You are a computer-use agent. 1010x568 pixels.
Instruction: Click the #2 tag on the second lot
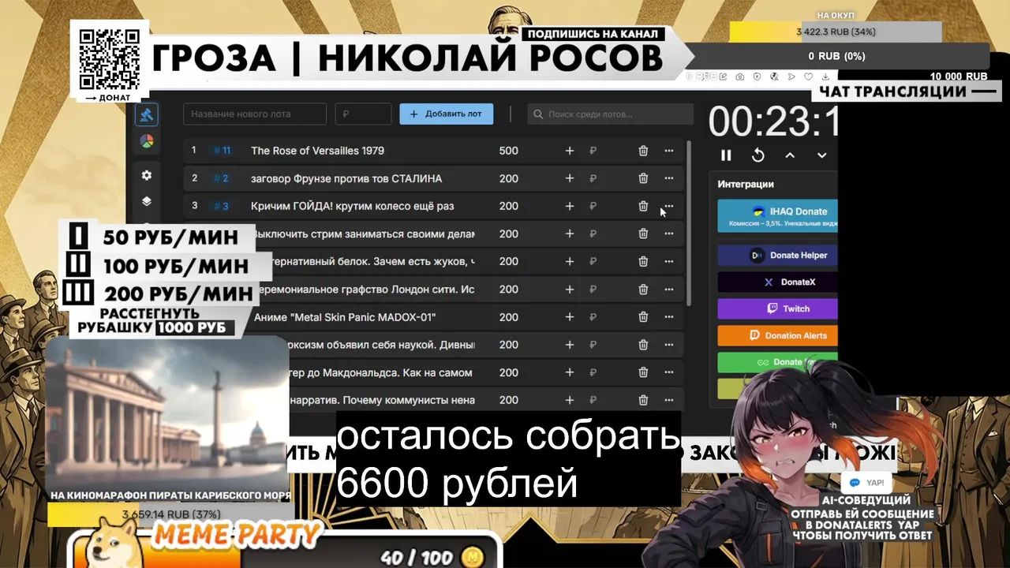click(221, 178)
